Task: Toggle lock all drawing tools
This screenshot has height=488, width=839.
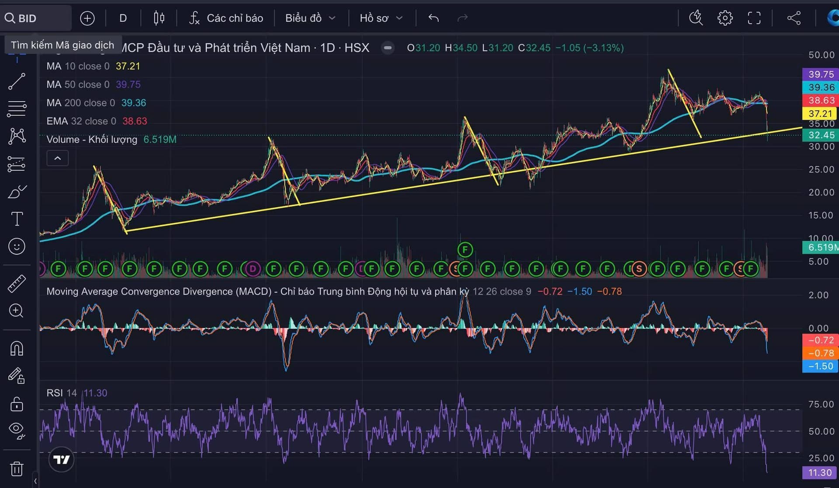Action: [17, 404]
